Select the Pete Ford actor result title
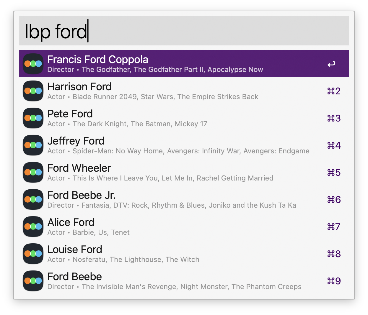The height and width of the screenshot is (315, 368). pos(70,114)
